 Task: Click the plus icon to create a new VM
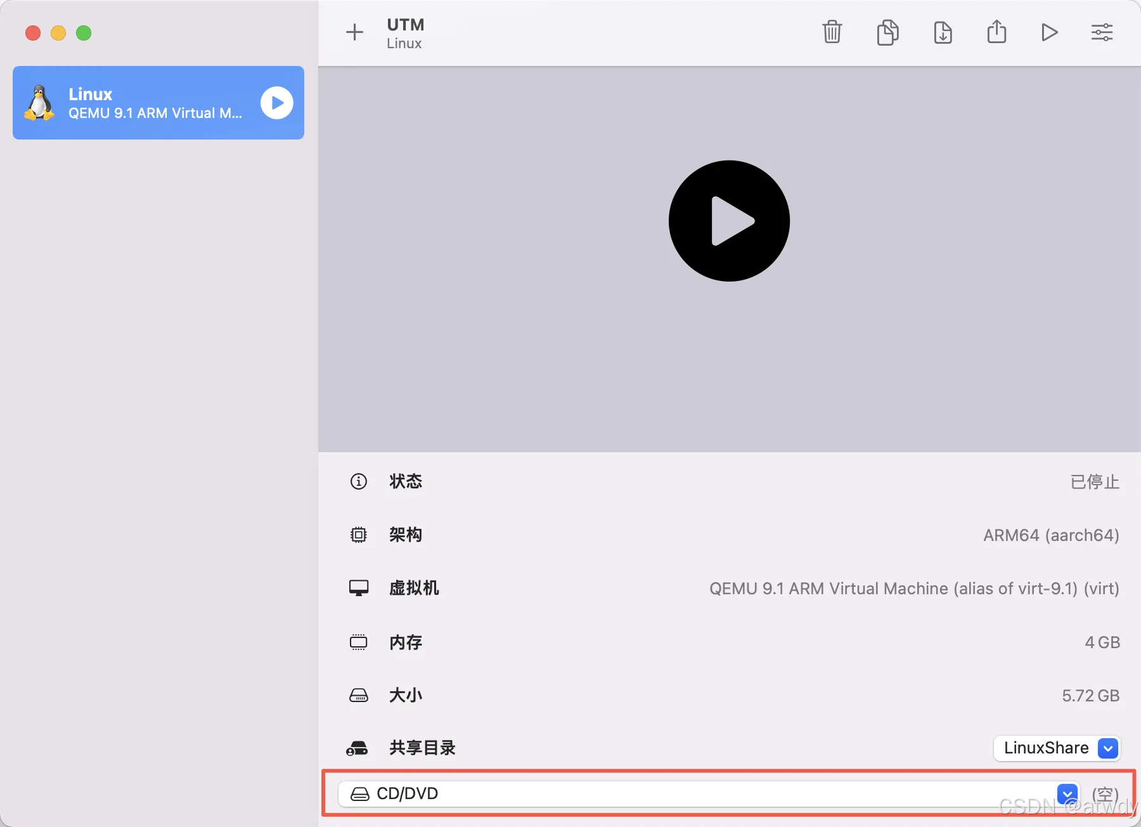coord(354,32)
